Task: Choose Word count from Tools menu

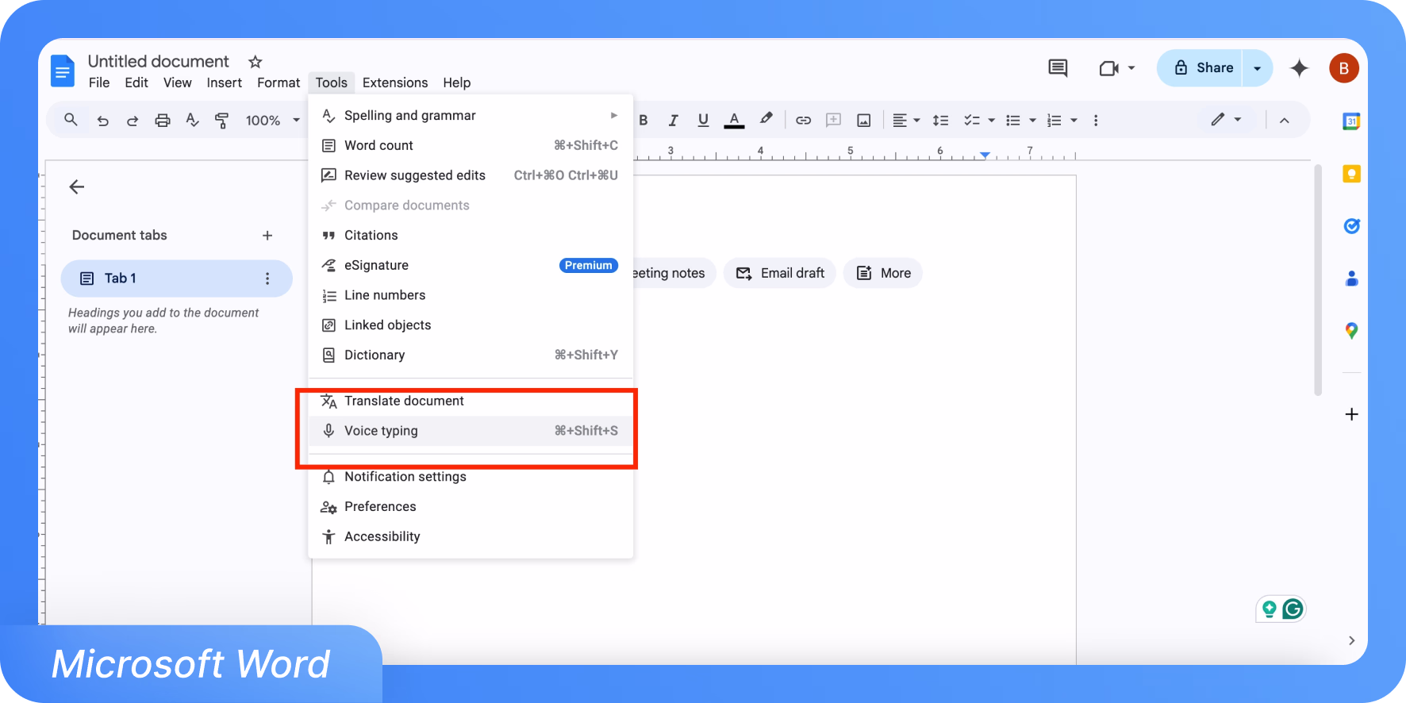Action: (471, 146)
